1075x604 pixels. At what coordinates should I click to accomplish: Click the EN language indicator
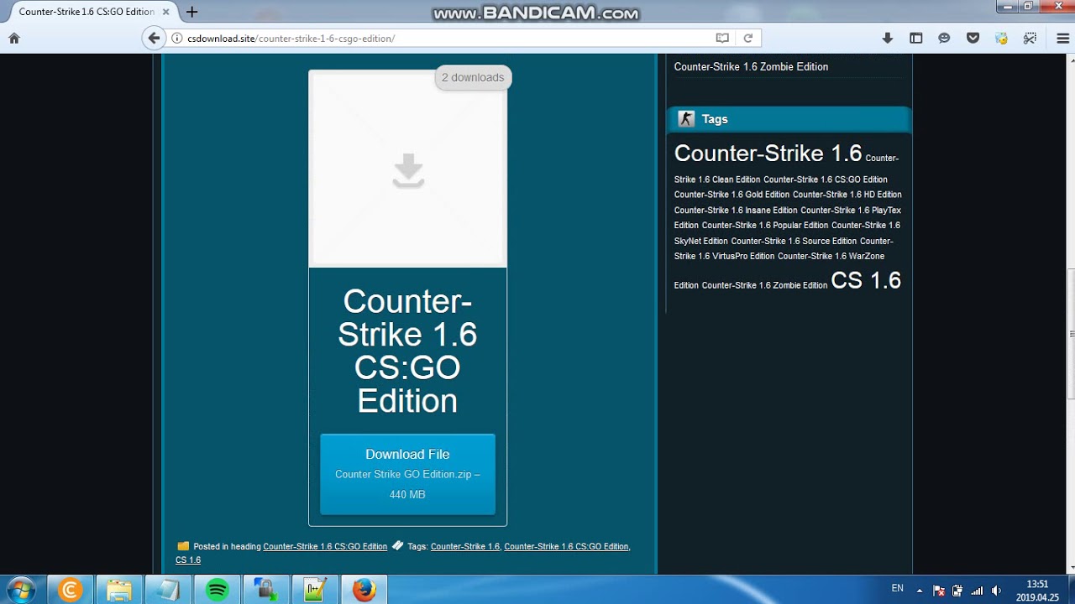point(897,589)
